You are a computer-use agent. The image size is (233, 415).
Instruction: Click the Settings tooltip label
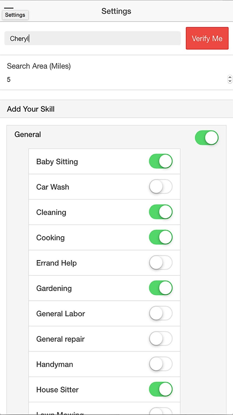click(15, 15)
